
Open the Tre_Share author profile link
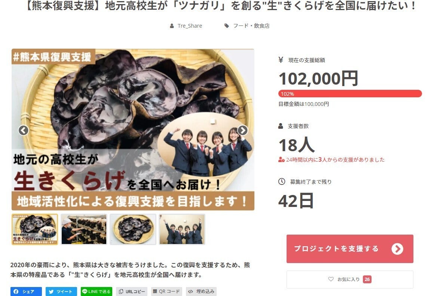click(x=190, y=26)
